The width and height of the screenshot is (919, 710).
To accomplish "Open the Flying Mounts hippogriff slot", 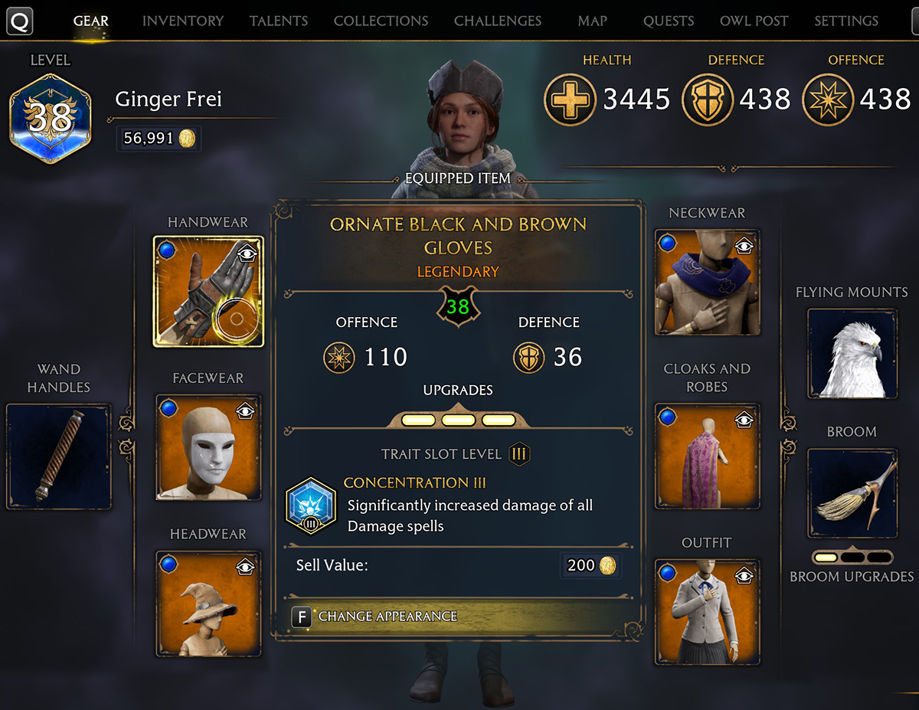I will 852,354.
